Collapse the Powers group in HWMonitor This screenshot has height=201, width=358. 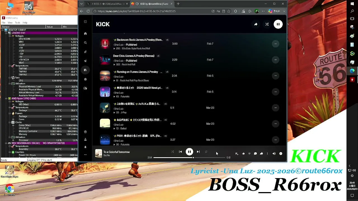tap(9, 113)
